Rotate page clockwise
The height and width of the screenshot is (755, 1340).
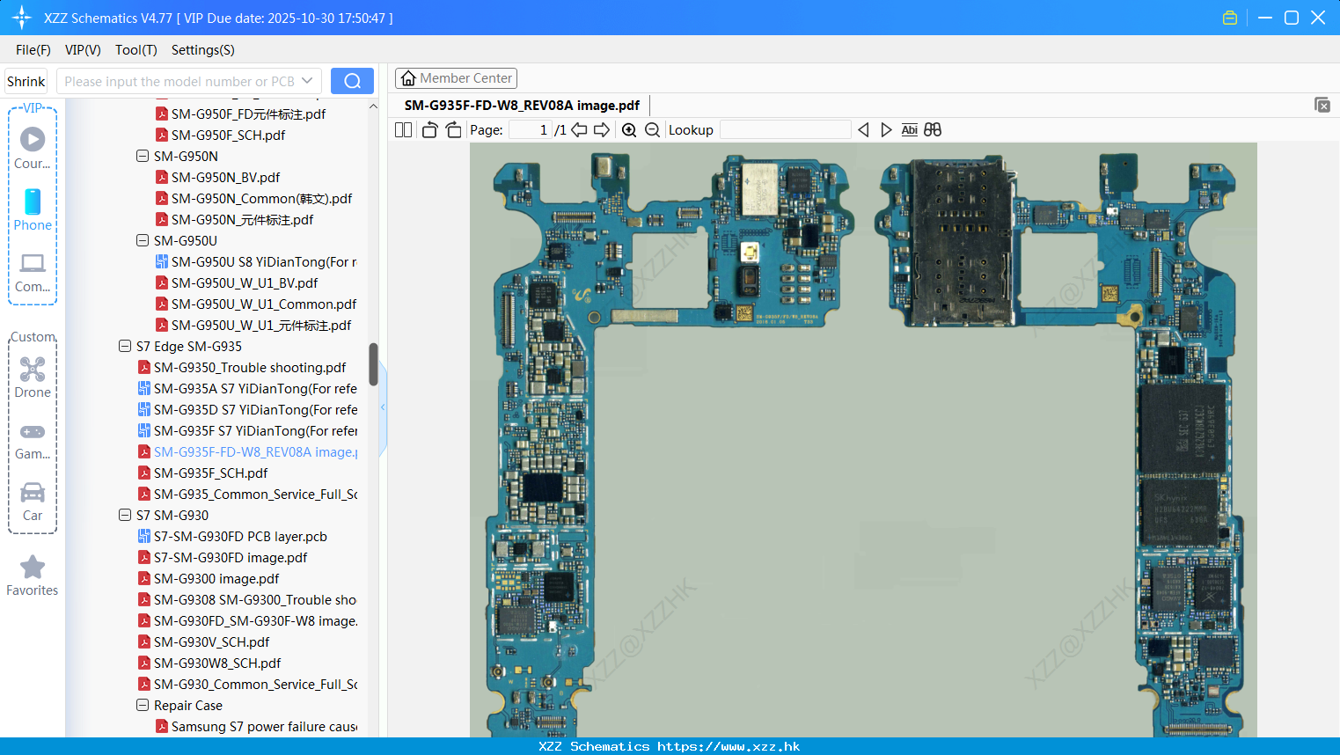coord(453,129)
